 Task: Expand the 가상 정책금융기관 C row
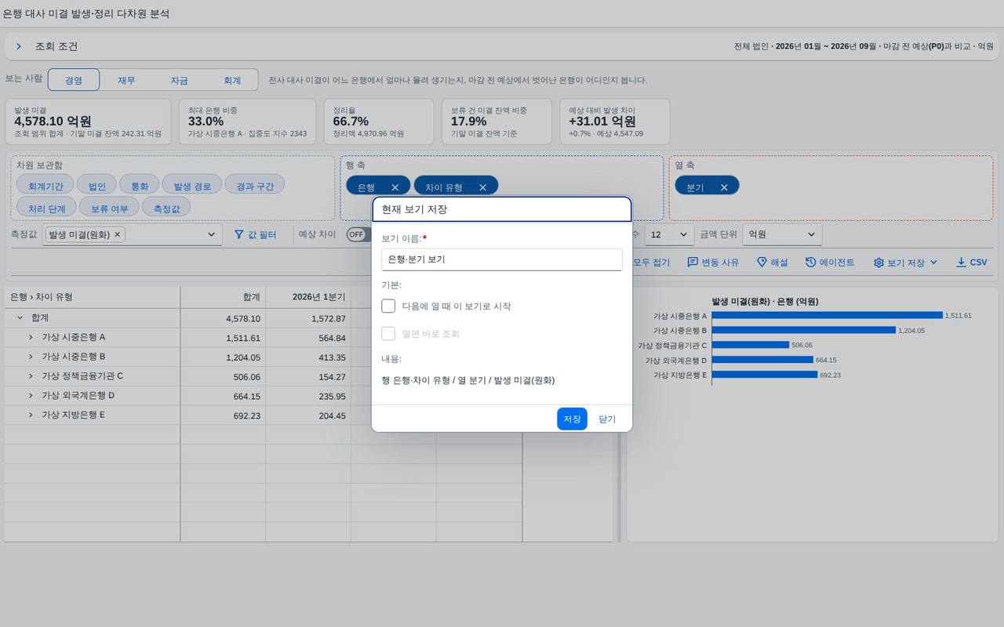coord(31,376)
